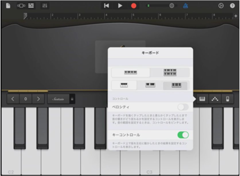The height and width of the screenshot is (176, 240).
Task: Choose the medium key size option
Action: tap(150, 85)
